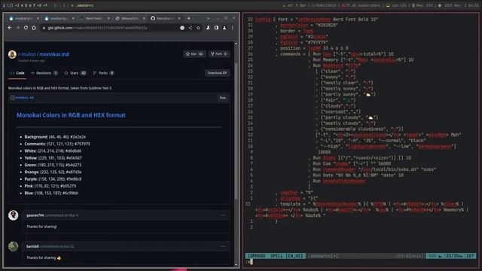Click the Yellow #e5b567 entry
Viewport: 482px width, 271px height.
click(53, 158)
